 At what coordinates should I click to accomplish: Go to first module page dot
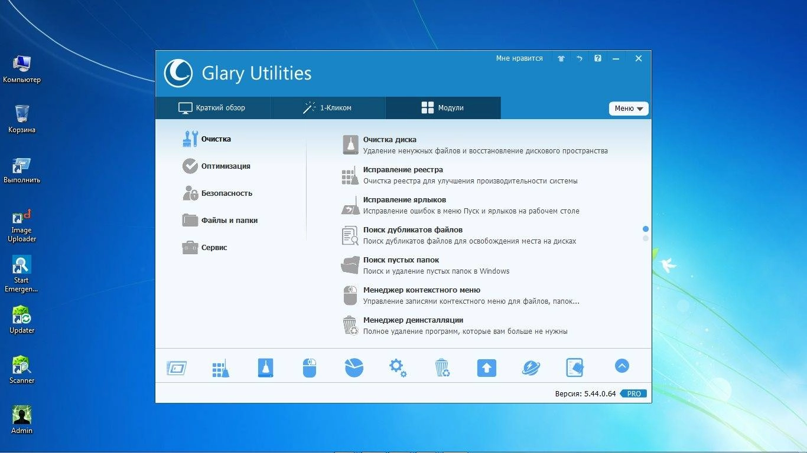646,229
